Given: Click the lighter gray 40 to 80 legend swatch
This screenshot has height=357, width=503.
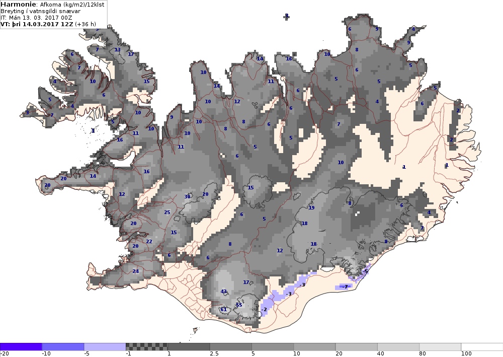Looking at the screenshot, I should (398, 347).
